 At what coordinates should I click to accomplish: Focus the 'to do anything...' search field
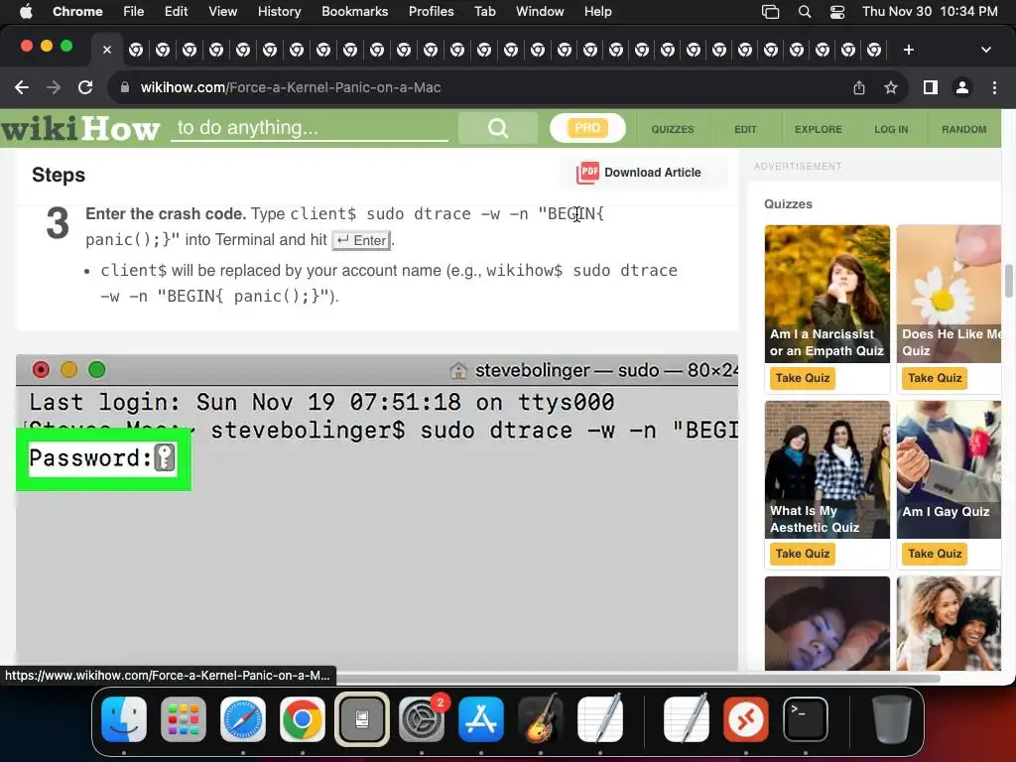(310, 128)
